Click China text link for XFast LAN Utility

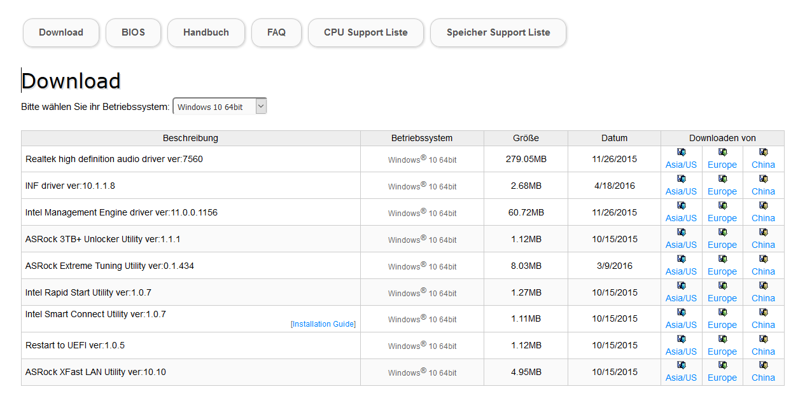click(x=763, y=378)
